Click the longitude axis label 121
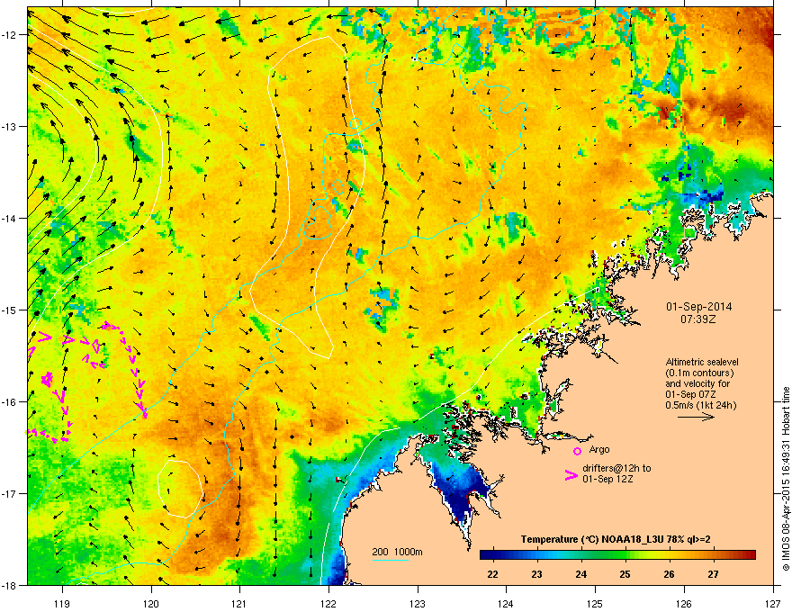The width and height of the screenshot is (792, 612). (x=239, y=603)
